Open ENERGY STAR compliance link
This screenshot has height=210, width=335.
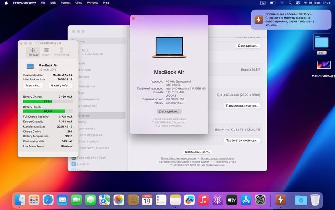[x=184, y=162]
